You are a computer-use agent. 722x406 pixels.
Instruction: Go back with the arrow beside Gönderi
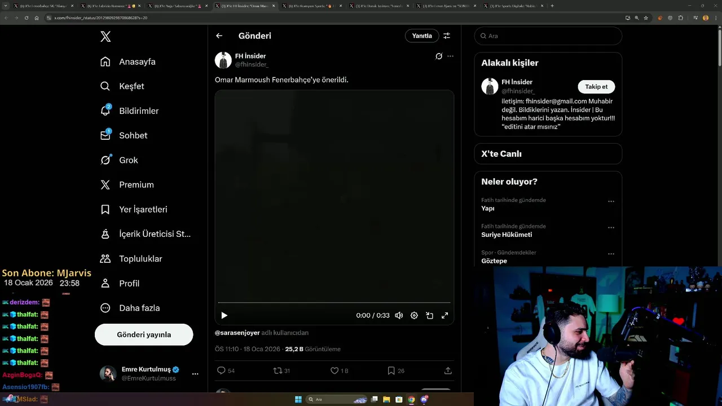tap(219, 36)
